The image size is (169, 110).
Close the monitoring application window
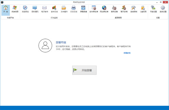tap(165, 2)
